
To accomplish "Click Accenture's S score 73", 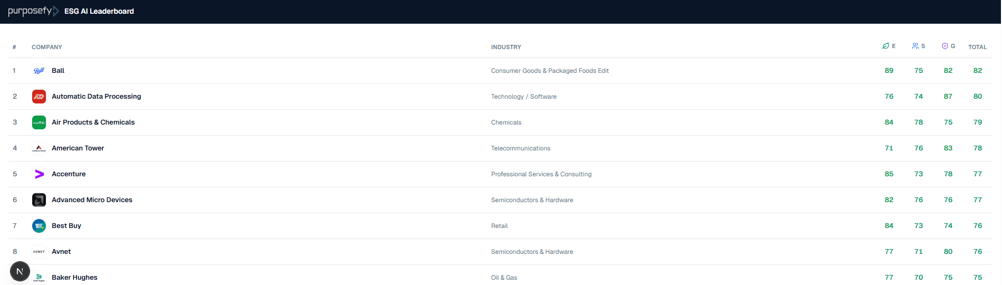I will [x=919, y=174].
